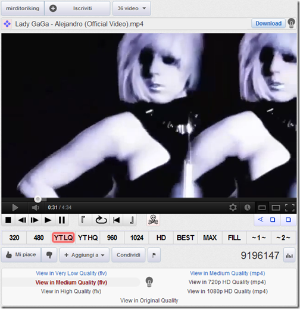Click View in Very Low Quality (flv)
This screenshot has height=309, width=300.
point(71,273)
